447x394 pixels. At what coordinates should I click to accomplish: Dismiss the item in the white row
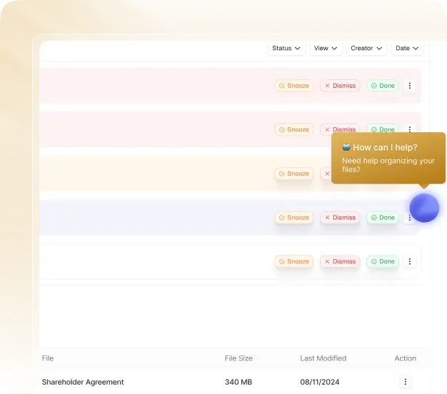pyautogui.click(x=340, y=261)
